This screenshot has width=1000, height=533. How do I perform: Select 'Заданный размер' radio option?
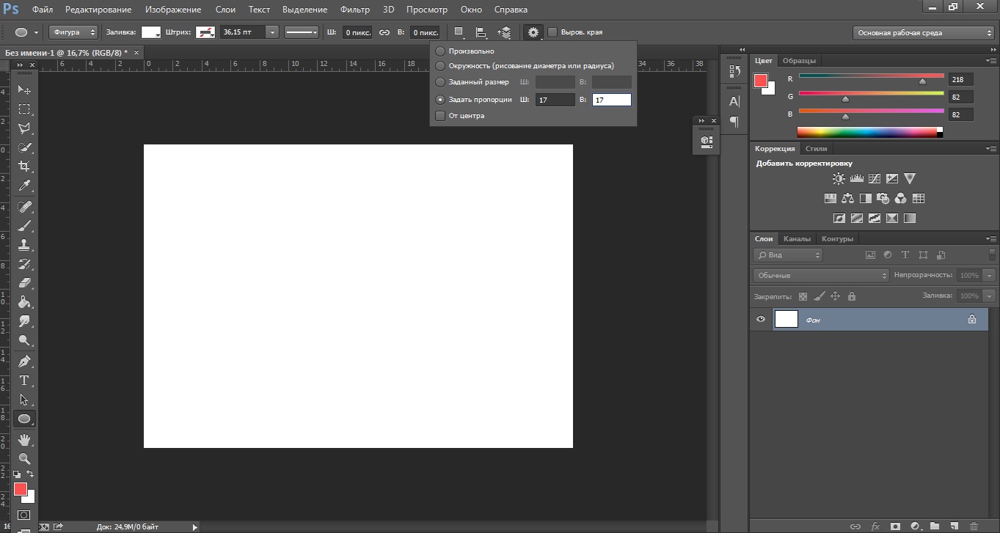pyautogui.click(x=440, y=82)
